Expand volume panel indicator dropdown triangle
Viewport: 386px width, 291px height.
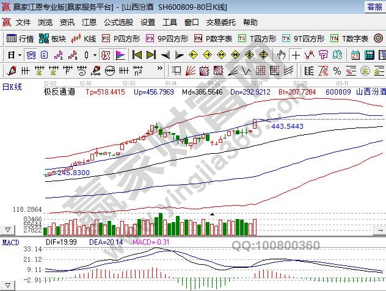pos(8,230)
